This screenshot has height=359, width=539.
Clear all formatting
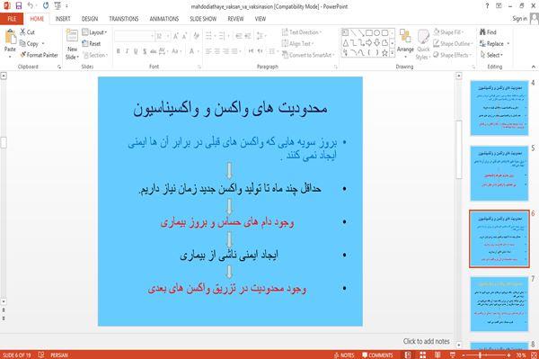click(x=196, y=36)
